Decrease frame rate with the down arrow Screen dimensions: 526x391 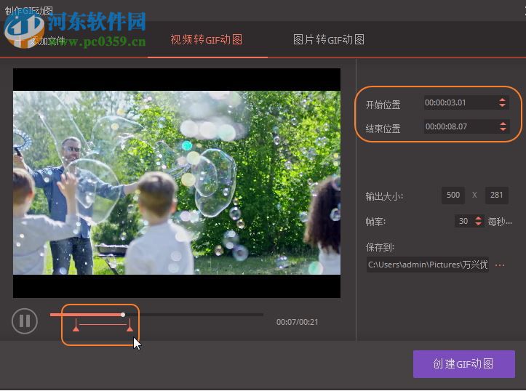(479, 224)
